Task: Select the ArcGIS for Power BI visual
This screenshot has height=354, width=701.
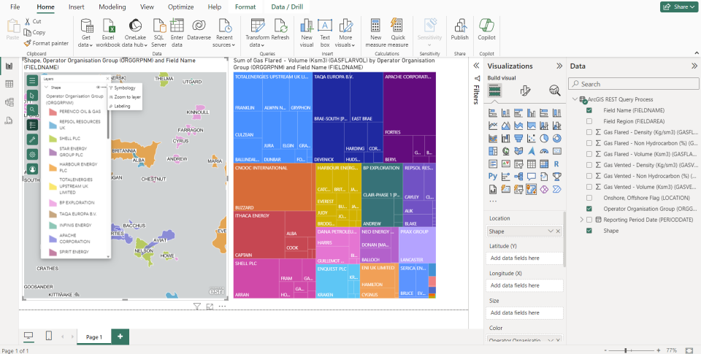Action: tap(531, 190)
